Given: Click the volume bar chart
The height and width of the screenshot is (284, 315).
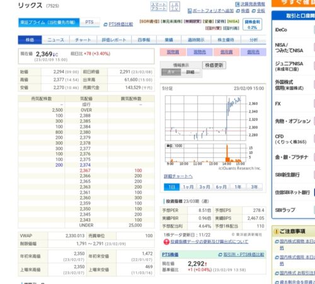Looking at the screenshot, I should coord(205,153).
